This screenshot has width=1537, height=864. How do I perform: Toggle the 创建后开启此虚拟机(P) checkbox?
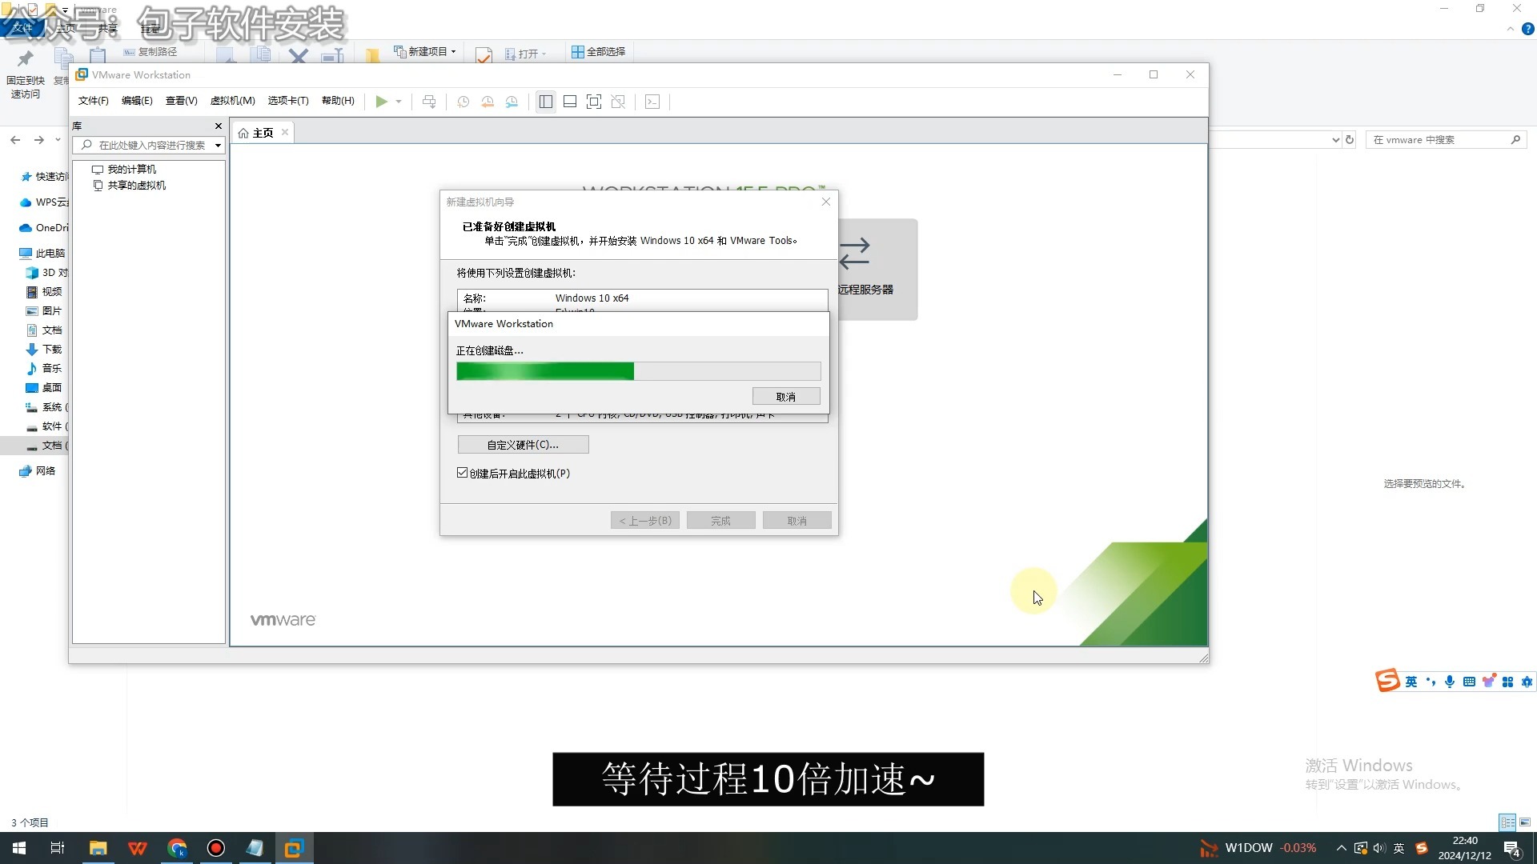click(x=463, y=473)
